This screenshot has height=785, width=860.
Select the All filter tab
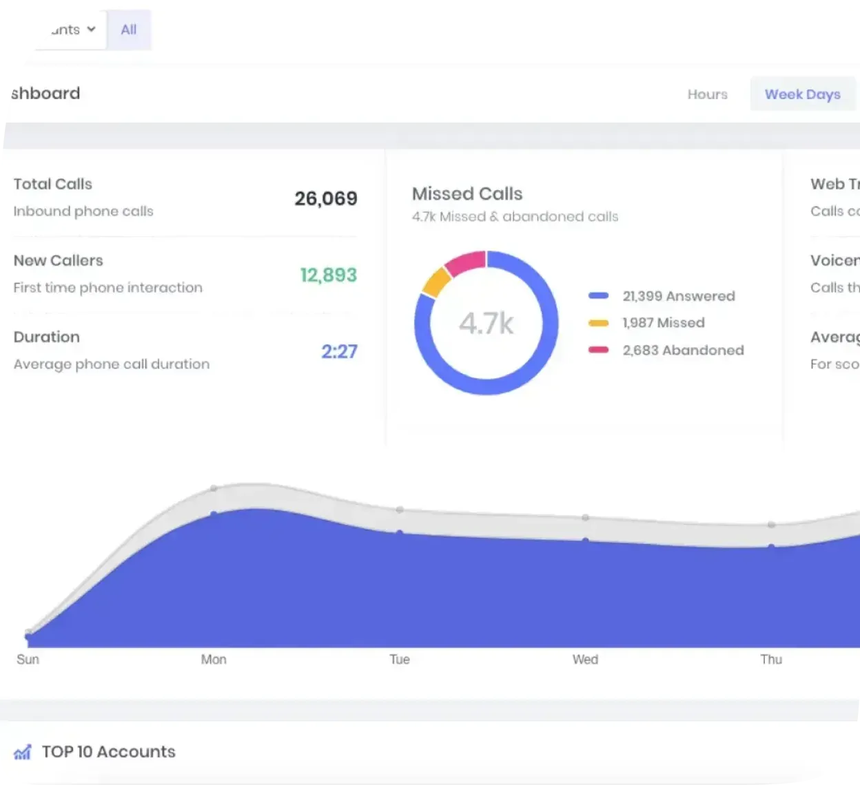129,30
